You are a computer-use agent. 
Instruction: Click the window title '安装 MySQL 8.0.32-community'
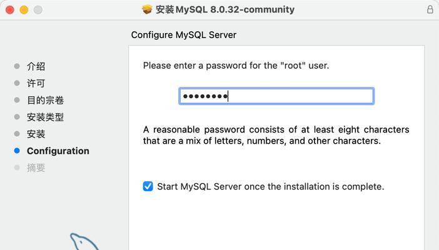[x=225, y=9]
